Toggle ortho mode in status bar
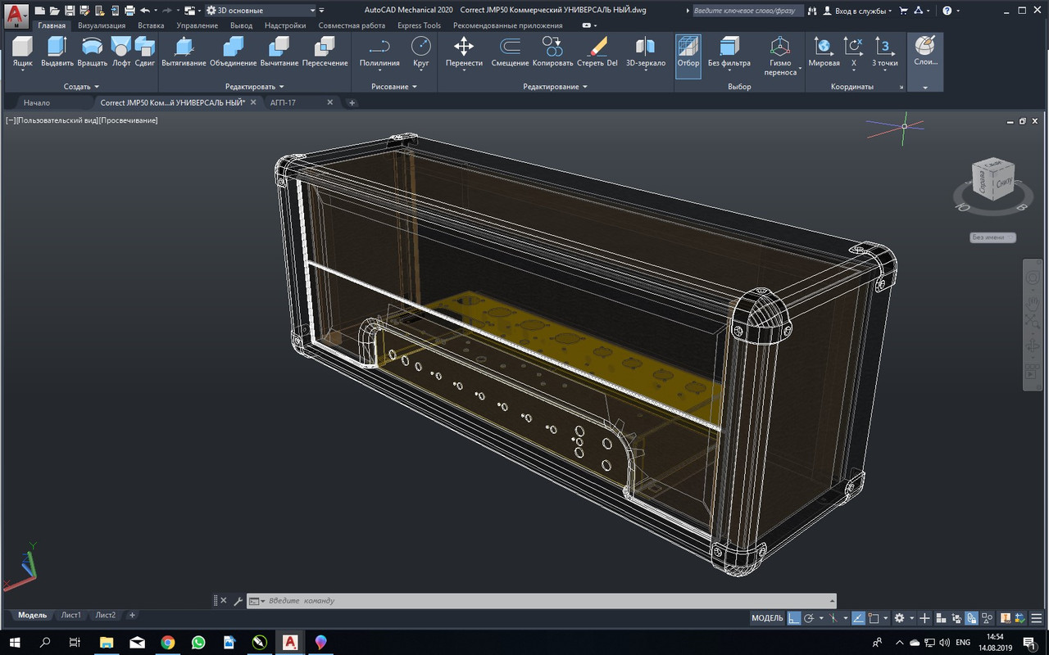Viewport: 1049px width, 655px height. click(x=794, y=618)
